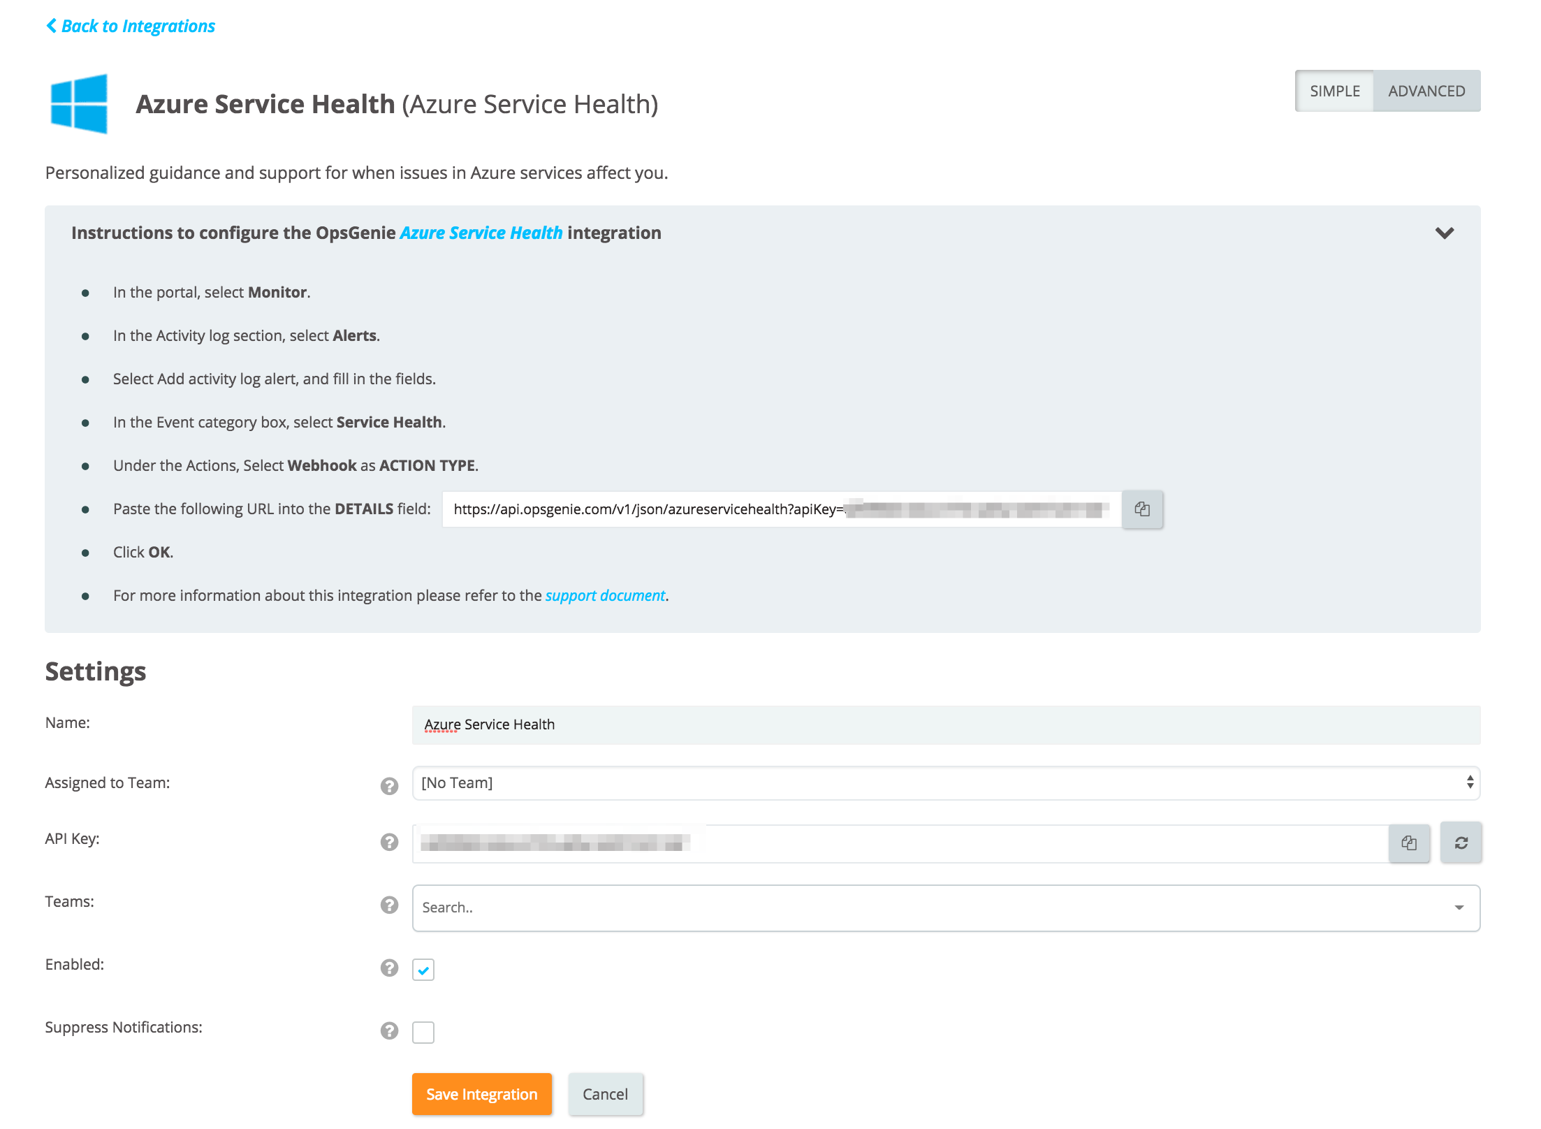Uncheck the Enabled checkbox

(423, 970)
